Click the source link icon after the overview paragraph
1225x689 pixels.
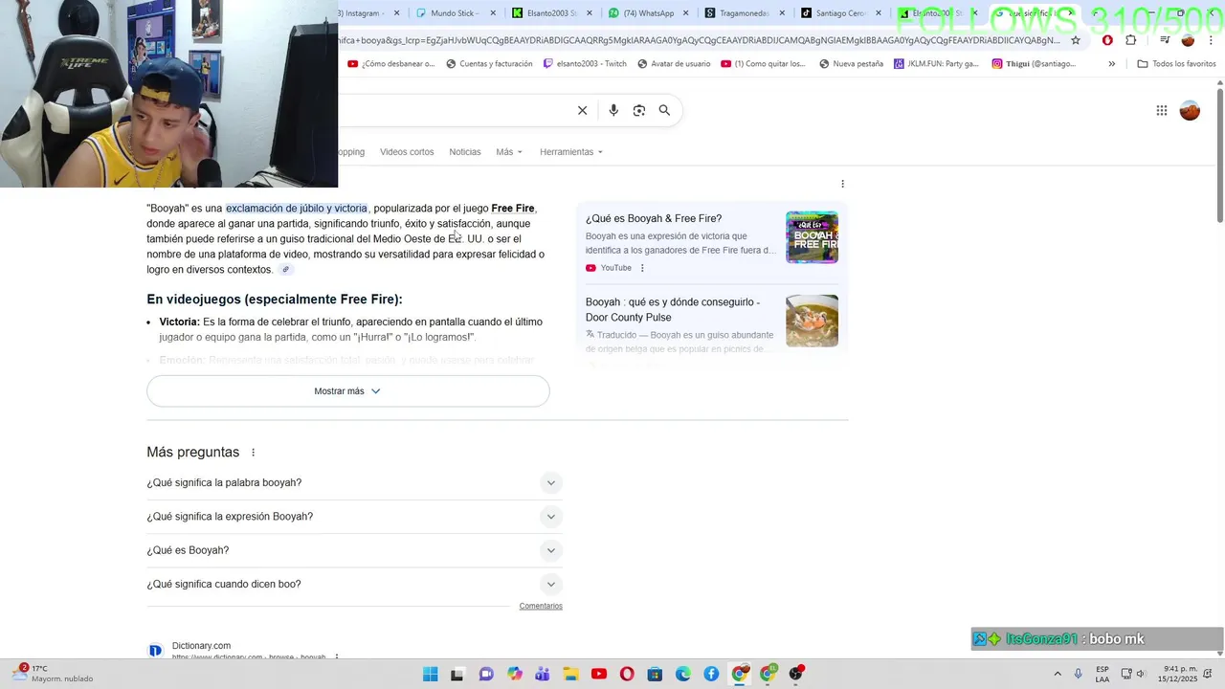click(x=285, y=270)
